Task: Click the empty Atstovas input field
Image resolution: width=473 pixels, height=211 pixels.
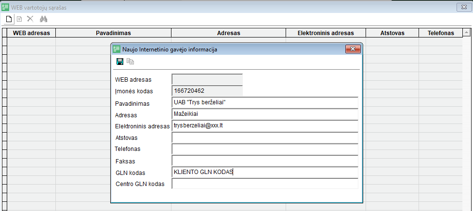Action: [264, 137]
